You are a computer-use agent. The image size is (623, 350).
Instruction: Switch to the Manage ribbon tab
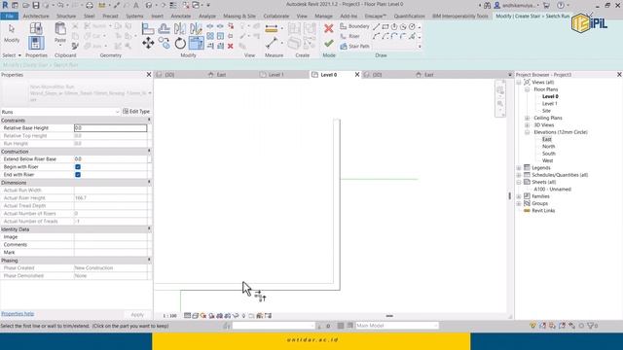[x=323, y=16]
